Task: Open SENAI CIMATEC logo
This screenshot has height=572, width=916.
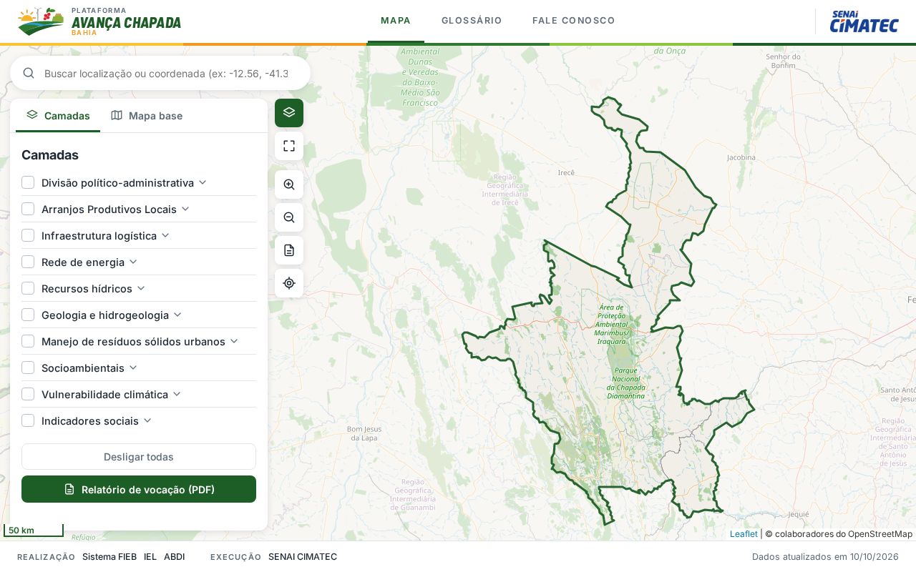Action: [x=864, y=21]
